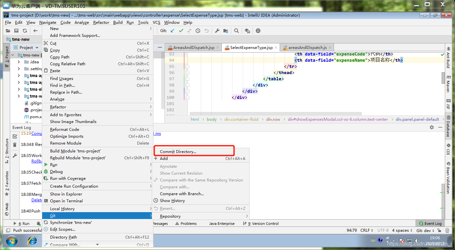This screenshot has height=250, width=455.
Task: Click the globe icon at toolbar end
Action: [x=258, y=31]
